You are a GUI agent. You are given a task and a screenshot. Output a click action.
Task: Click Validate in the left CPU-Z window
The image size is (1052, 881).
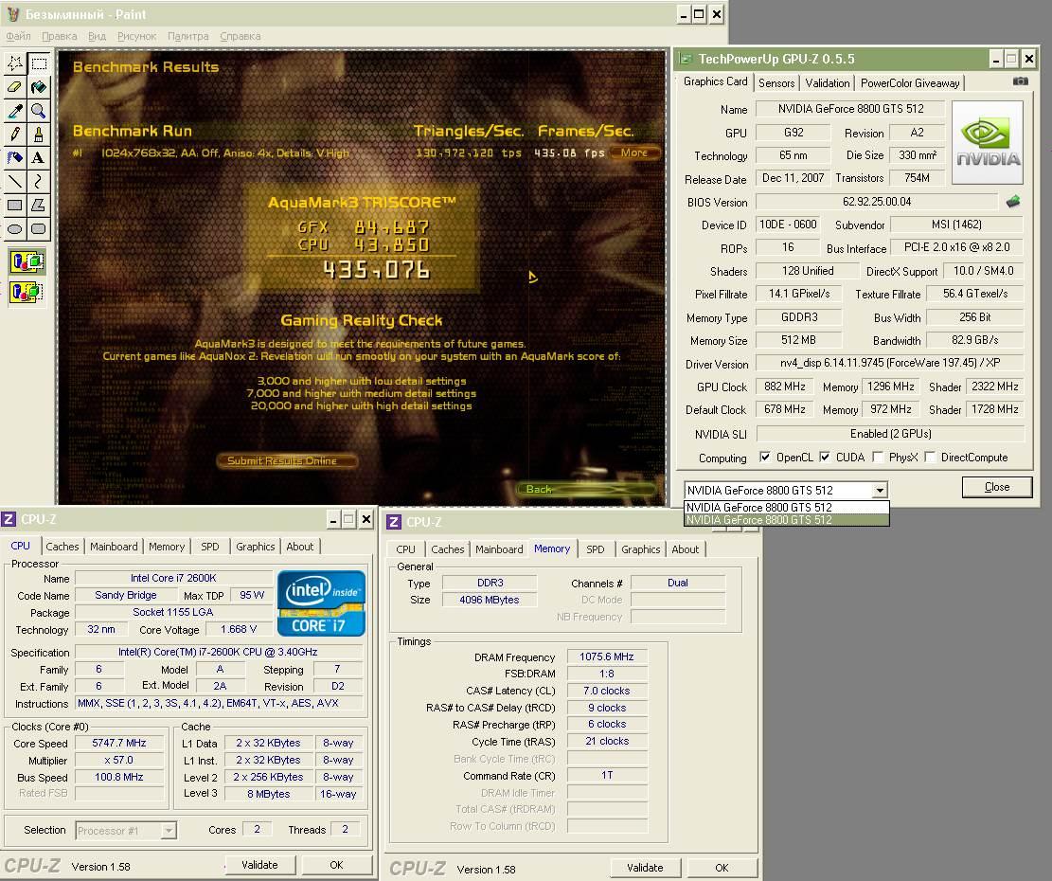tap(259, 865)
